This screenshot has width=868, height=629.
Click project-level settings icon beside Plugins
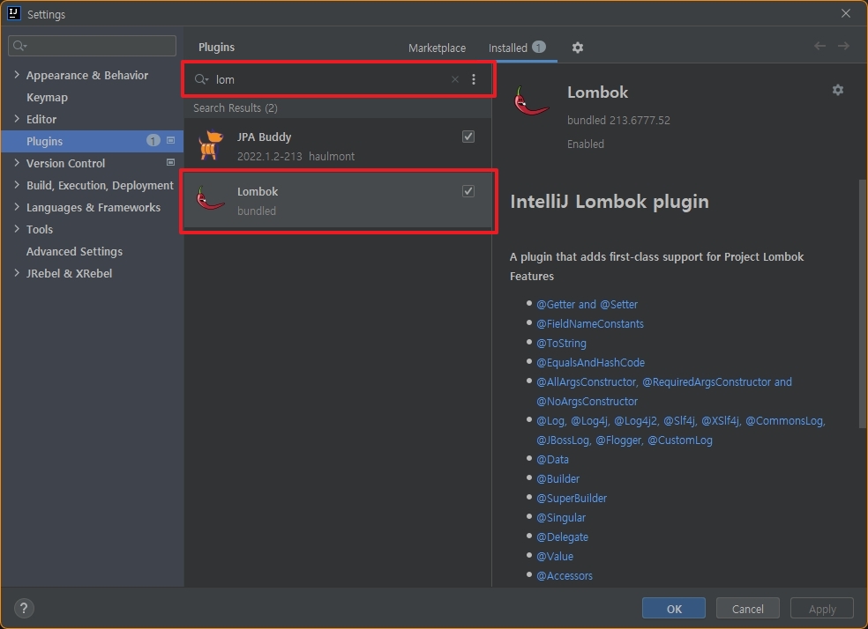click(x=170, y=140)
